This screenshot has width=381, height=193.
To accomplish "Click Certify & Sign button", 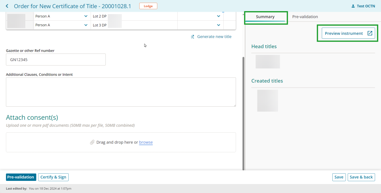I will [x=53, y=177].
